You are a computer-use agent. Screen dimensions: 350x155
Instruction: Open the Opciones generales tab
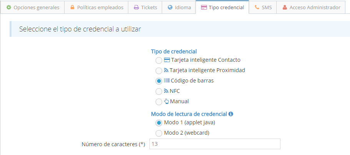click(36, 7)
